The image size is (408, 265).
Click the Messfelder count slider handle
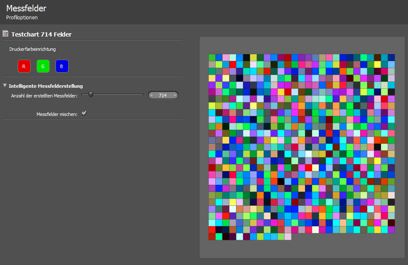pyautogui.click(x=90, y=94)
